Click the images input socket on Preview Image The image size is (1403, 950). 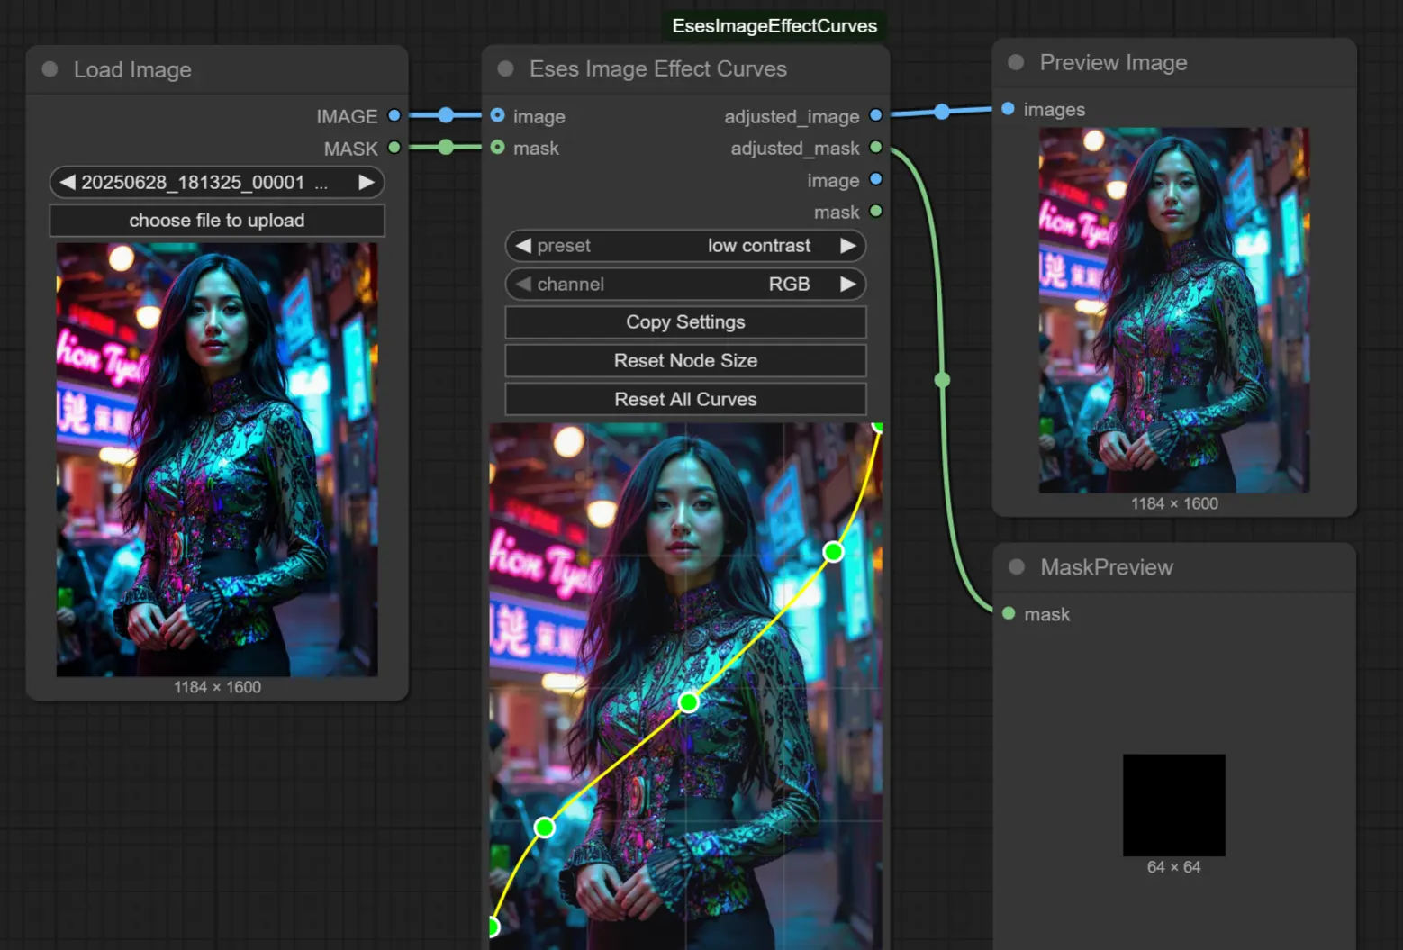(x=1008, y=109)
